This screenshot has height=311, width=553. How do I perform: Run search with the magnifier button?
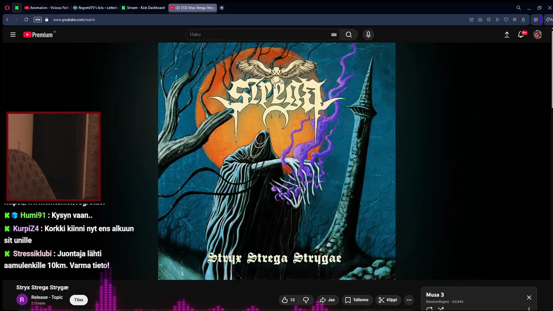(x=349, y=35)
